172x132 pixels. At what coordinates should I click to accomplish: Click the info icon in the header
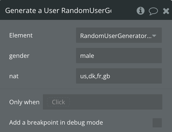(x=141, y=11)
